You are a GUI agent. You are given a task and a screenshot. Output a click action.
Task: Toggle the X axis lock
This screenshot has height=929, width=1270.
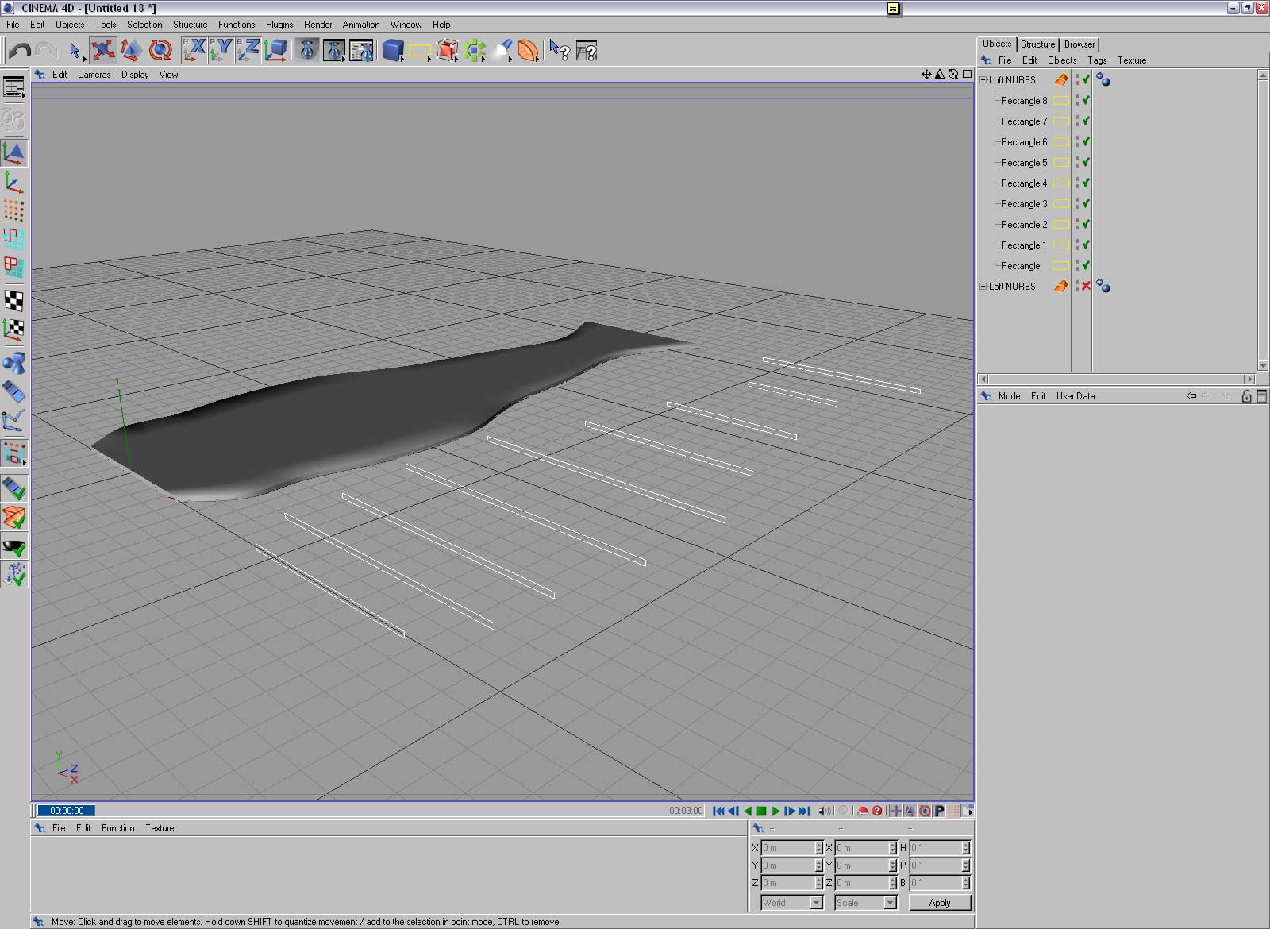click(194, 51)
